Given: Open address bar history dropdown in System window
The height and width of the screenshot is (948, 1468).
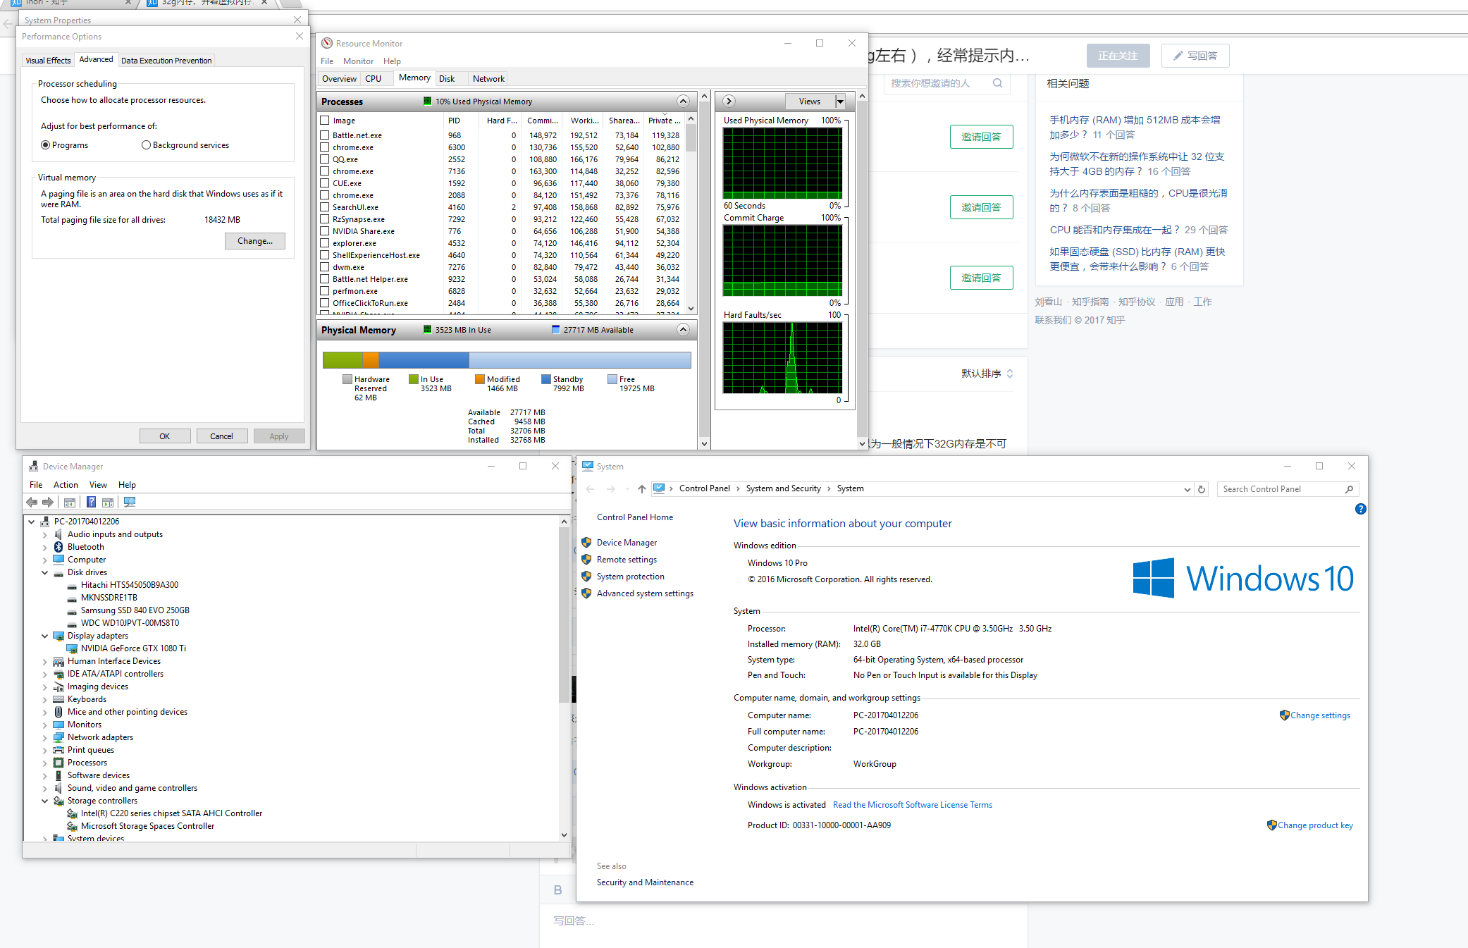Looking at the screenshot, I should (x=1188, y=488).
